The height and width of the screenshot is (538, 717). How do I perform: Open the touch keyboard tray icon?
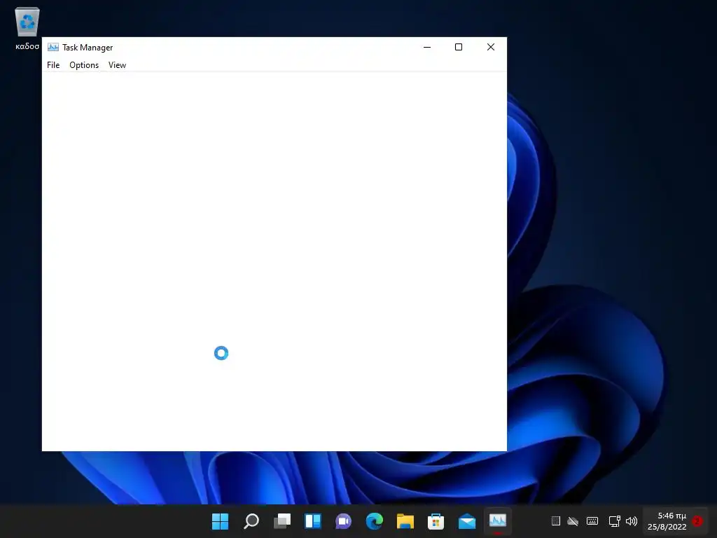point(592,520)
